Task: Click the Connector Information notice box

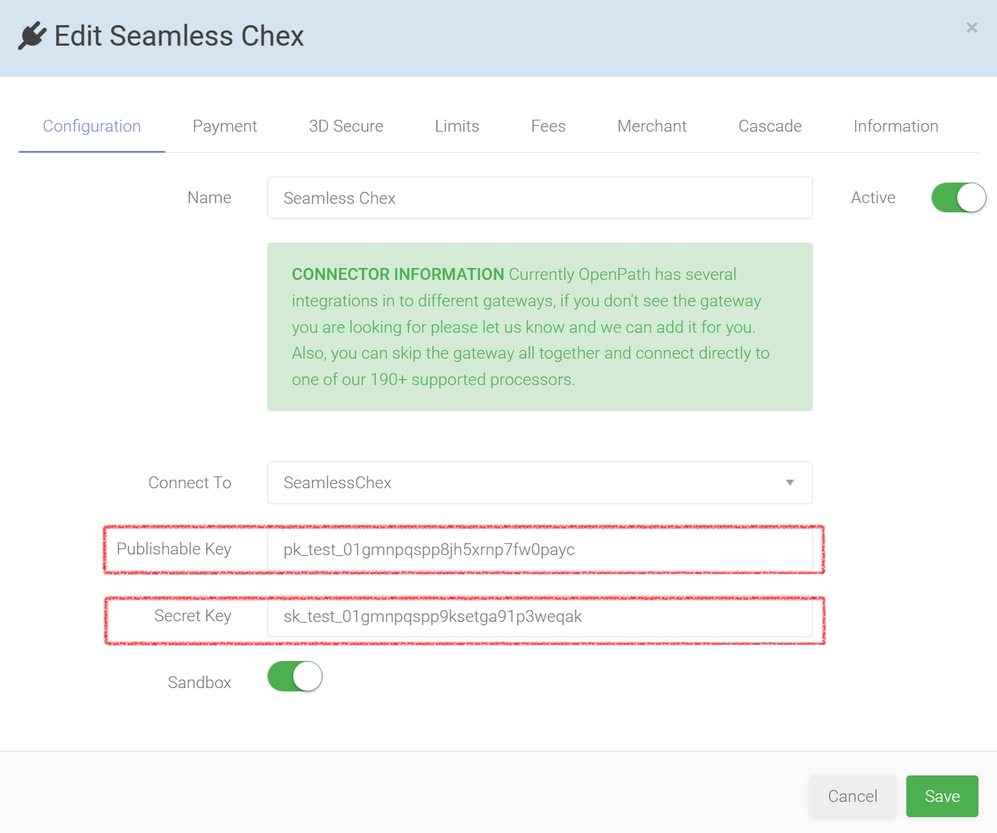Action: point(540,327)
